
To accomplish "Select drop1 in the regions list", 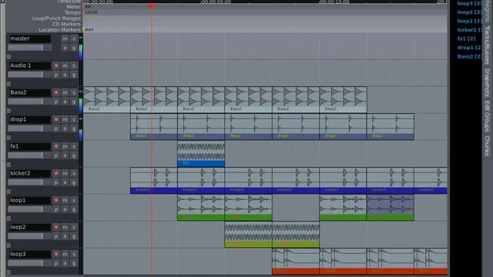I will [469, 48].
